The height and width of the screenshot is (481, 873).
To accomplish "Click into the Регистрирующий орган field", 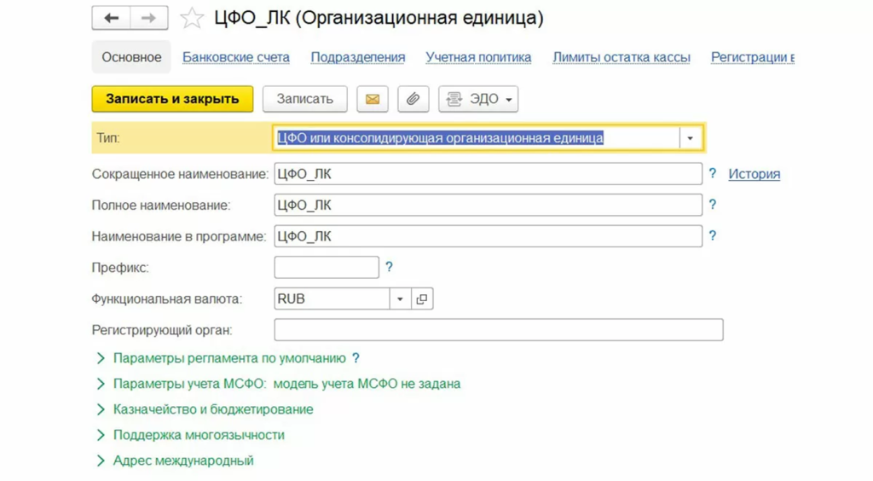I will coord(498,329).
